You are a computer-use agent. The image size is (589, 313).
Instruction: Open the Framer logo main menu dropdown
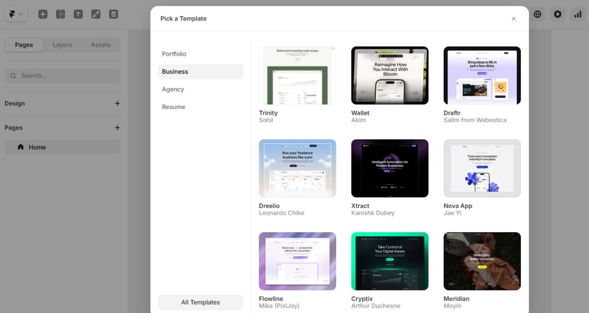[x=16, y=14]
